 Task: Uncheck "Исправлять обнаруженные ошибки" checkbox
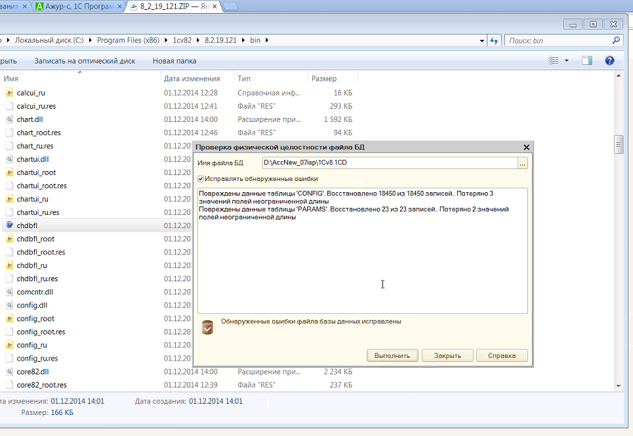201,178
